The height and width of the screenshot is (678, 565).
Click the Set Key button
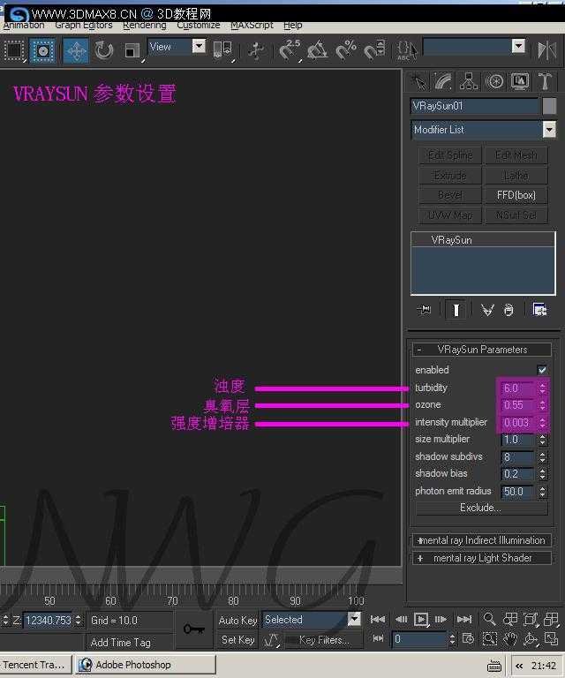click(x=237, y=640)
